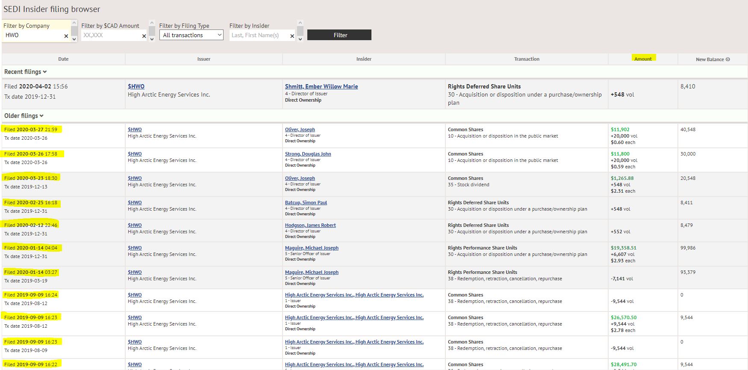
Task: Click the up arrow beside the Insider filter
Action: (x=300, y=23)
